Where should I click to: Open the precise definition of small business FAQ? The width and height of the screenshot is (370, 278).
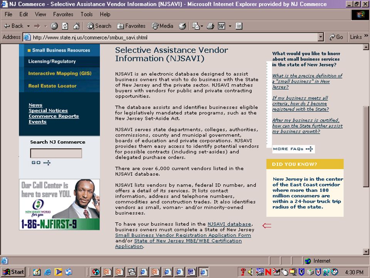(307, 81)
